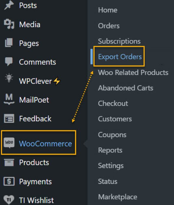Viewport: 174px width, 205px height.
Task: Open Woo Related Products
Action: click(x=133, y=72)
